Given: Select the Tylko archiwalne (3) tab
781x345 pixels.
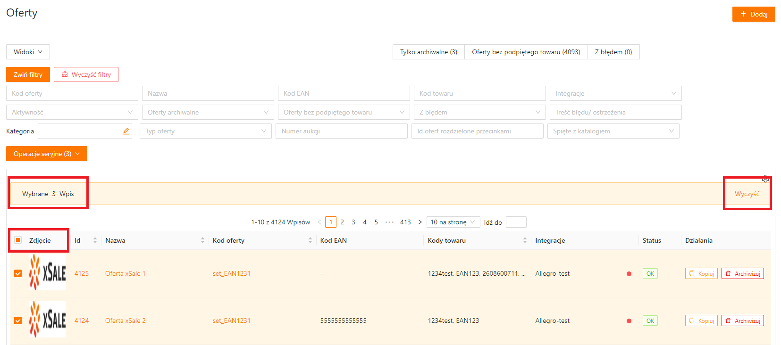Looking at the screenshot, I should coord(428,52).
